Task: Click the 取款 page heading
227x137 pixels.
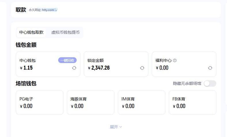Action: coord(21,10)
